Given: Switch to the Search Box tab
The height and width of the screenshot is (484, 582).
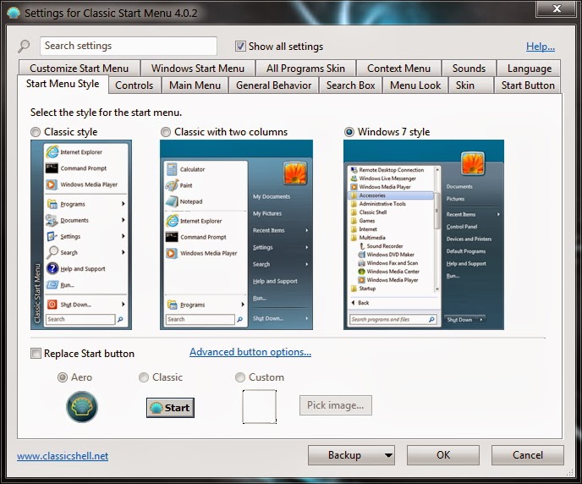Looking at the screenshot, I should [x=350, y=85].
